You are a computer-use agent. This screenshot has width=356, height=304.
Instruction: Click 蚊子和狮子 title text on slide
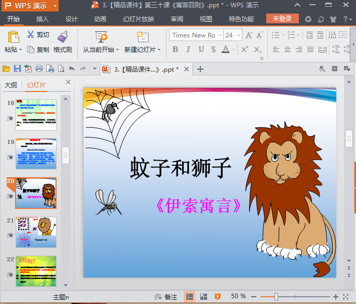click(x=181, y=168)
